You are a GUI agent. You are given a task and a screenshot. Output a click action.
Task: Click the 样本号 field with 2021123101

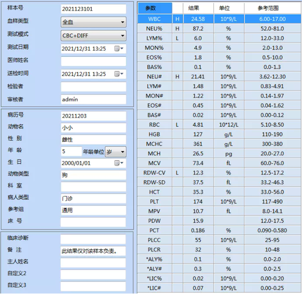click(94, 9)
